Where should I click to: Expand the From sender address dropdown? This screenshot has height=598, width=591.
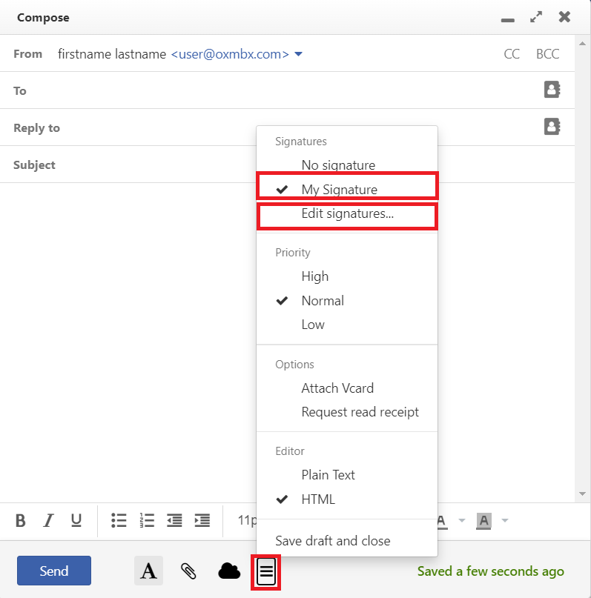pyautogui.click(x=298, y=54)
